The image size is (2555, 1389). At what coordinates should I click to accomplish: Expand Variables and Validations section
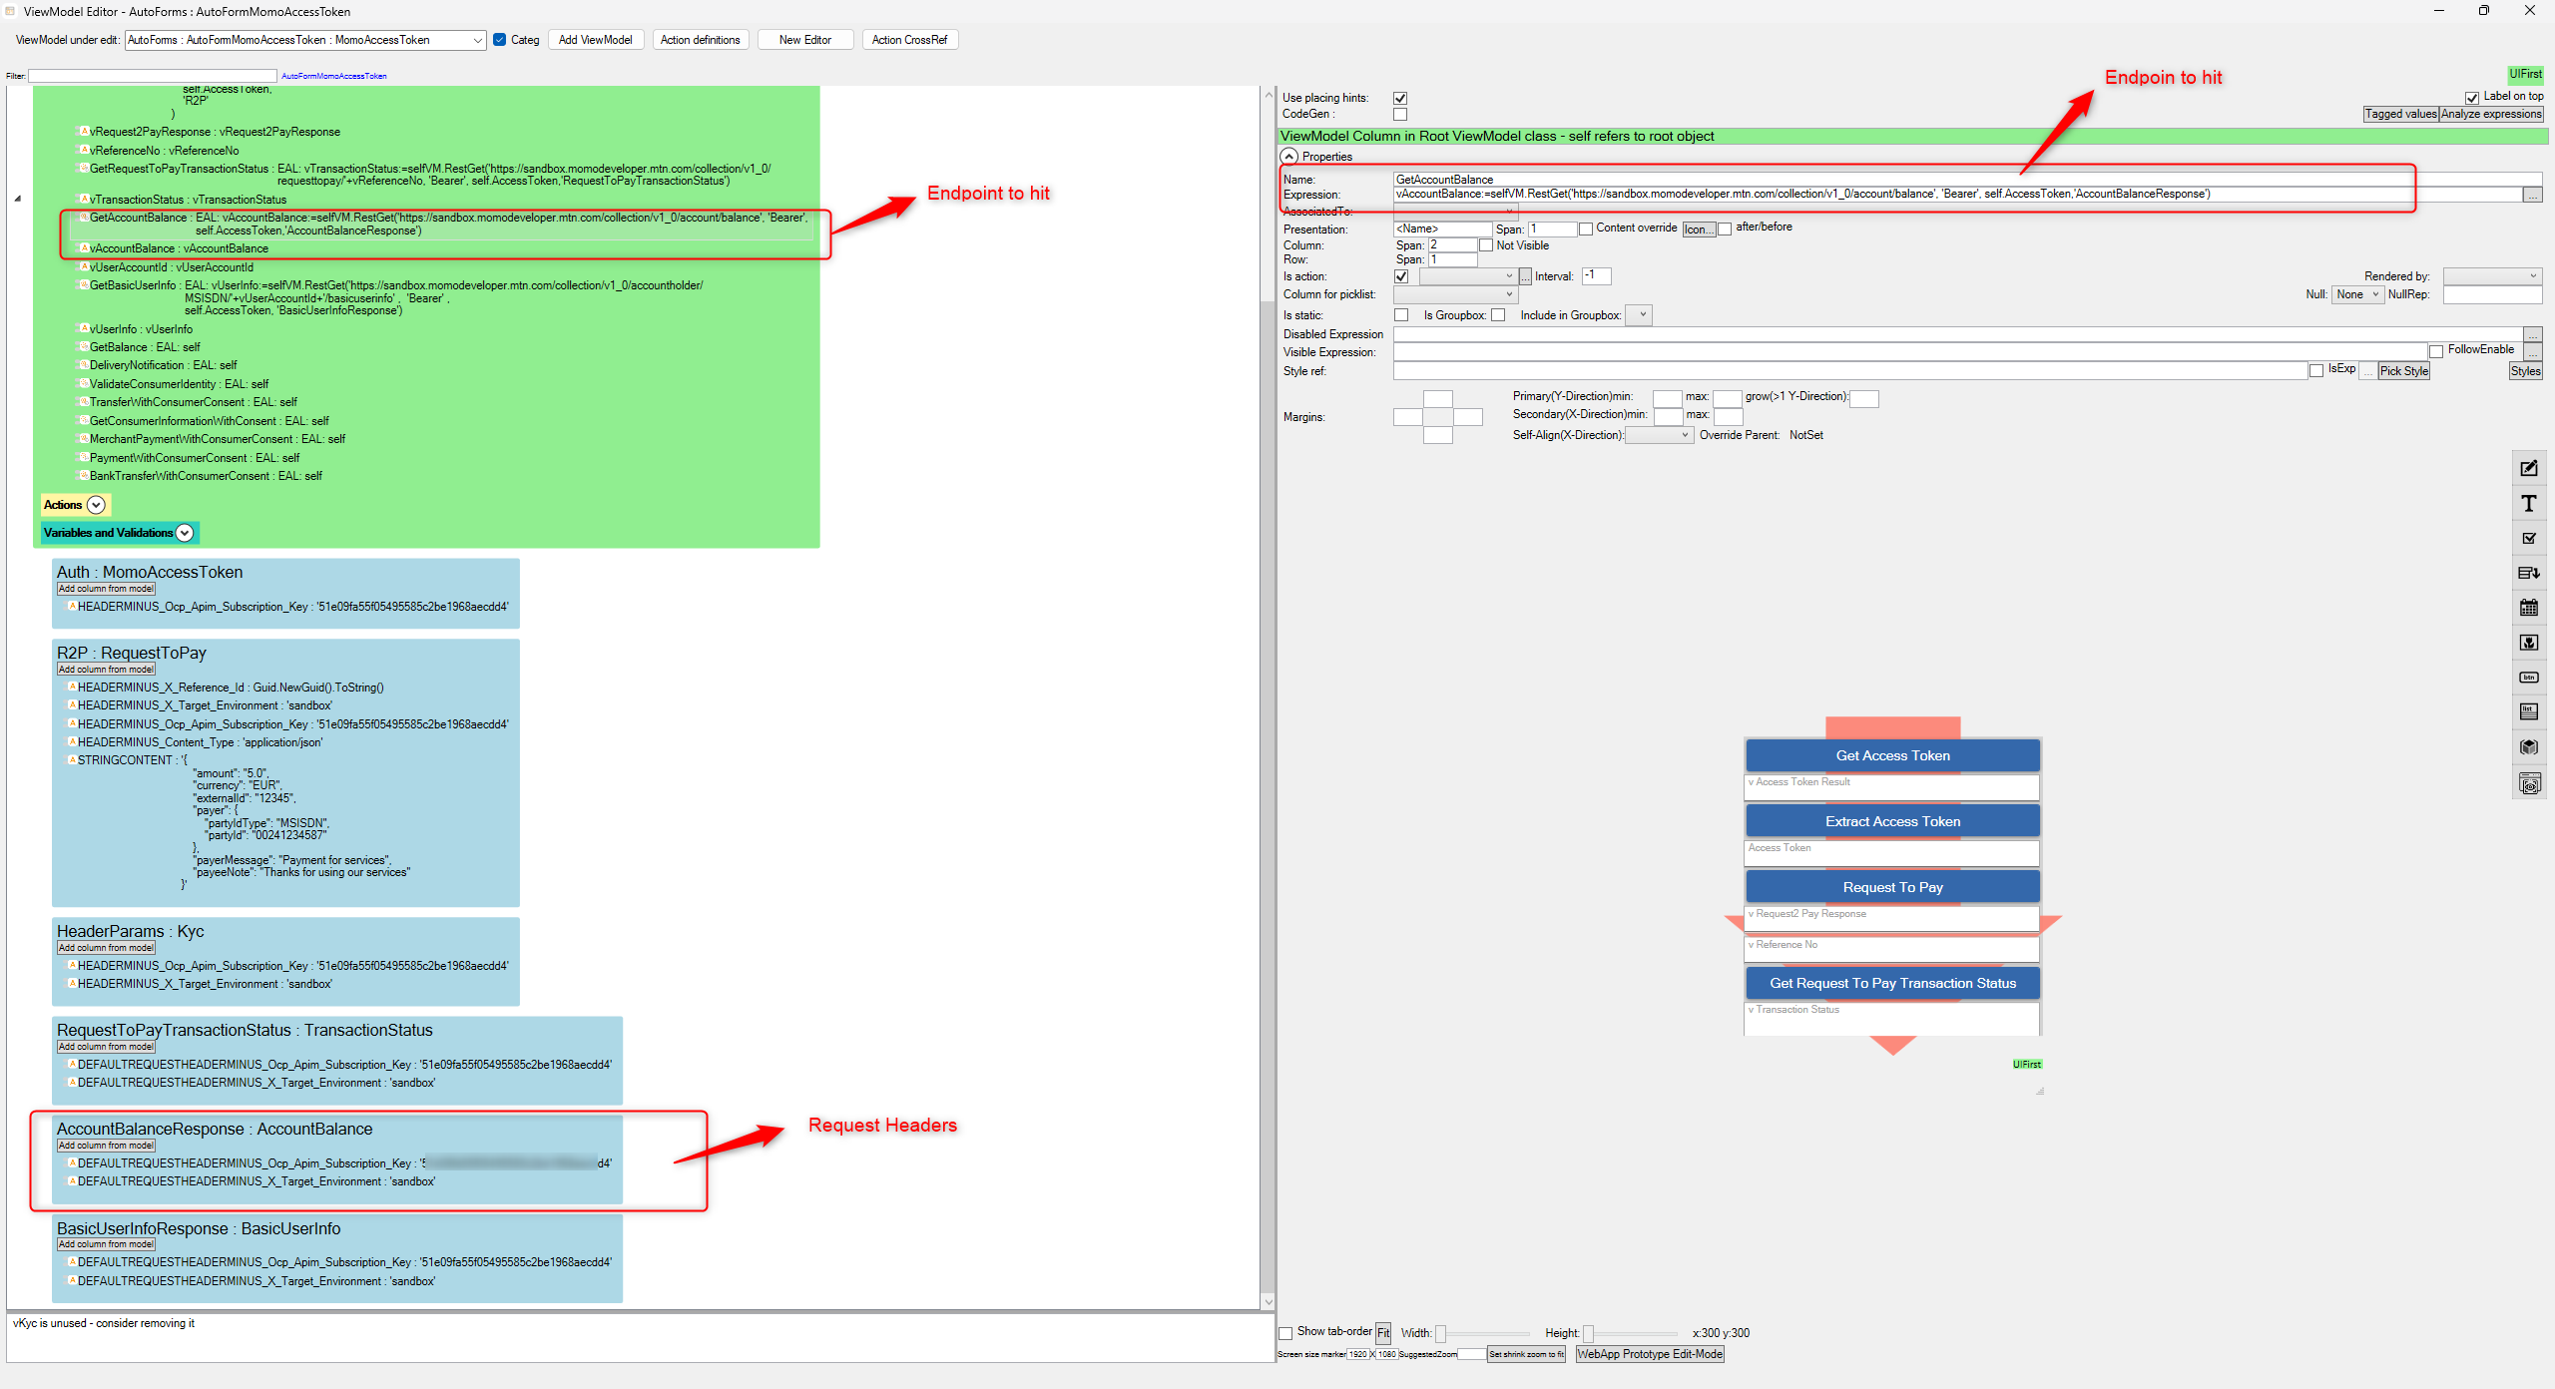pyautogui.click(x=185, y=533)
